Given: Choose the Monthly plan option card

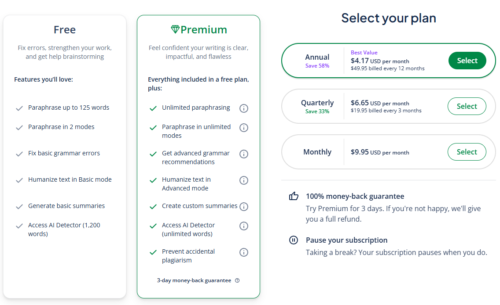Looking at the screenshot, I should pos(388,152).
